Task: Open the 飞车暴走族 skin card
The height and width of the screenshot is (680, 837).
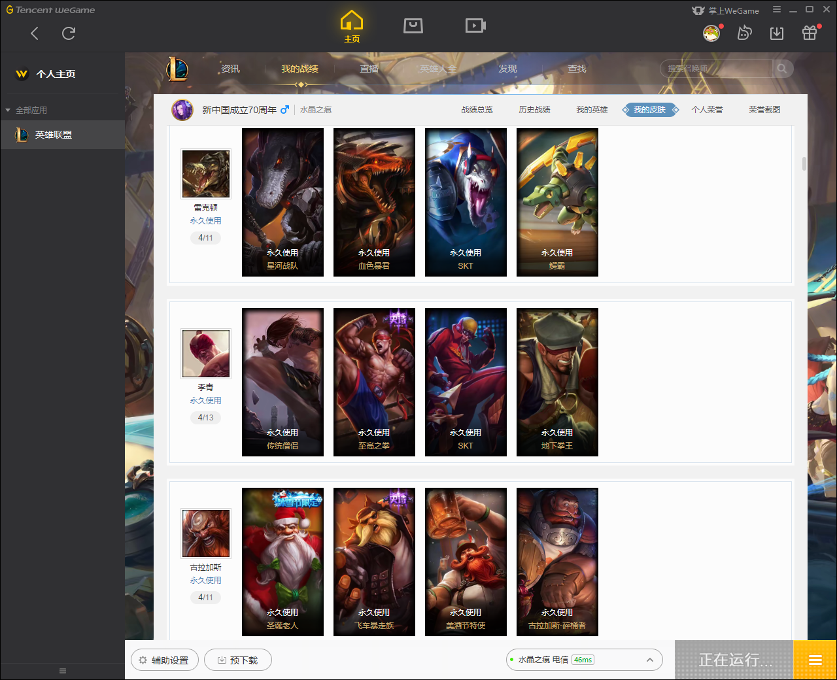Action: [x=374, y=562]
